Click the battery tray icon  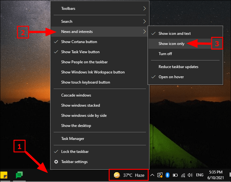click(175, 175)
